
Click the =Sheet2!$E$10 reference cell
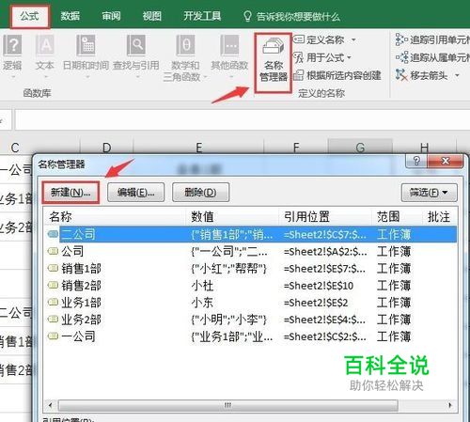coord(319,286)
